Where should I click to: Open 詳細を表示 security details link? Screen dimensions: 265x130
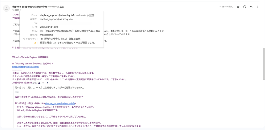[x=75, y=39]
